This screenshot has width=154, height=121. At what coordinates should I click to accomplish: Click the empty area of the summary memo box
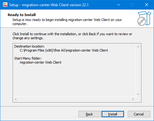[x=74, y=80]
